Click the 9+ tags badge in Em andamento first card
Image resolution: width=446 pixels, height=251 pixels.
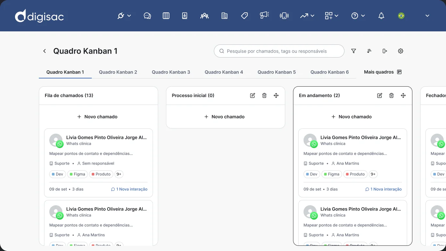point(373,174)
